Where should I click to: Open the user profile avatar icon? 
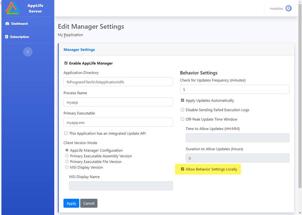(x=288, y=8)
